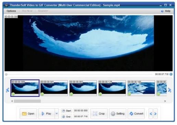The image size is (177, 125).
Task: Click the round marker icon beside End
Action: tap(63, 117)
